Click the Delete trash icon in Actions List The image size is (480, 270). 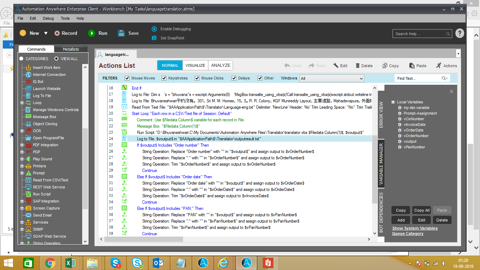358,66
